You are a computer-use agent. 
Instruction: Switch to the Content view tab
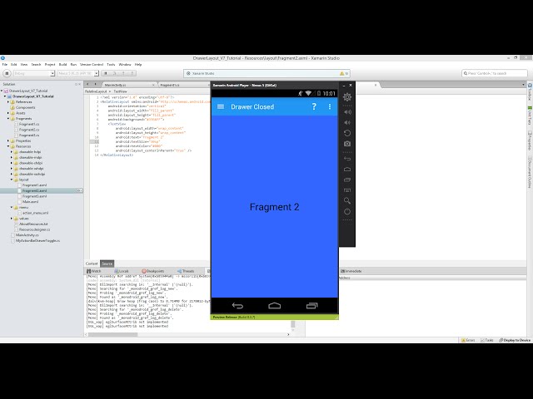pyautogui.click(x=92, y=264)
